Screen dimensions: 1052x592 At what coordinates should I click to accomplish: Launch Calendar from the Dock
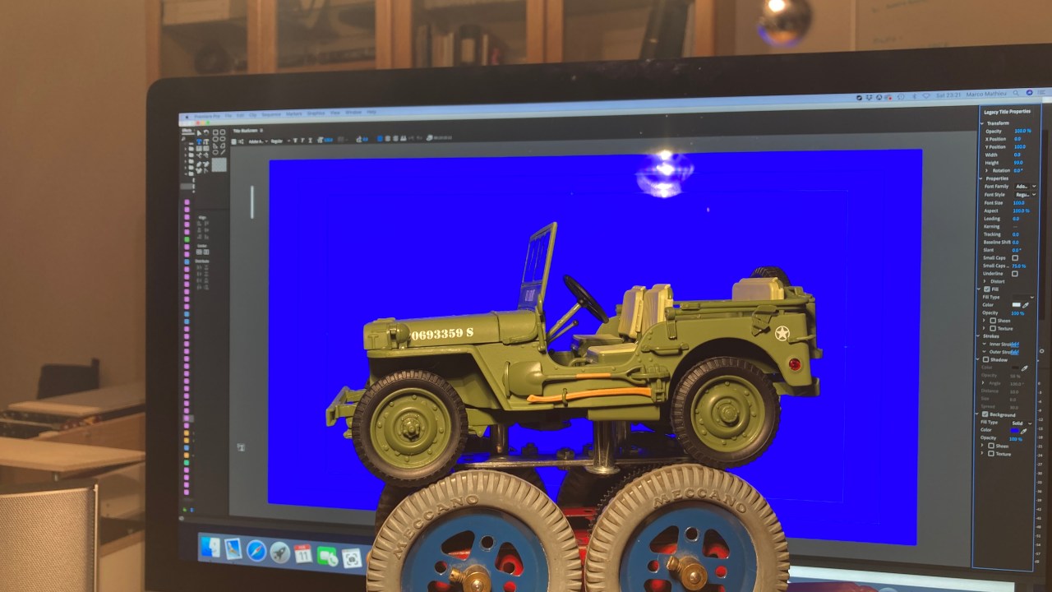coord(303,554)
